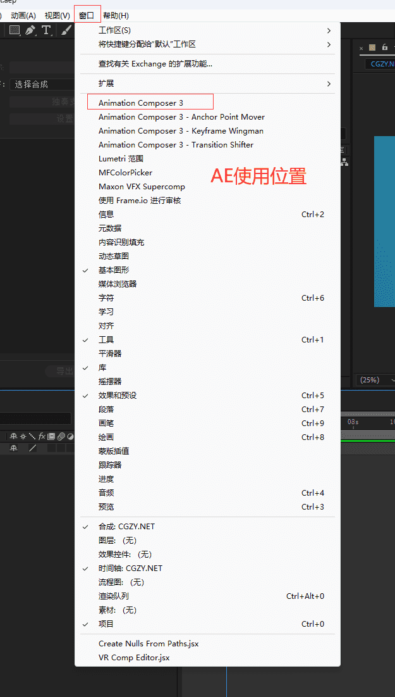Close the composition viewer tab
The height and width of the screenshot is (697, 395).
coord(362,48)
